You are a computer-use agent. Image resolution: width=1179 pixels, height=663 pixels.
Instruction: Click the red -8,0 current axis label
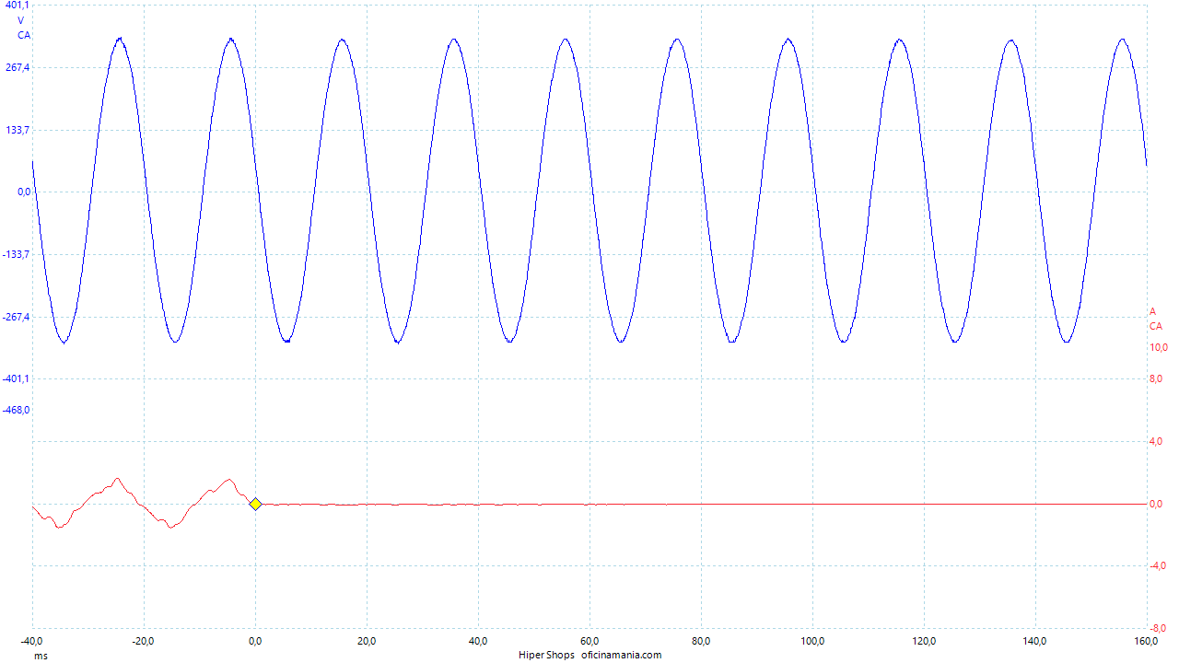tap(1158, 628)
